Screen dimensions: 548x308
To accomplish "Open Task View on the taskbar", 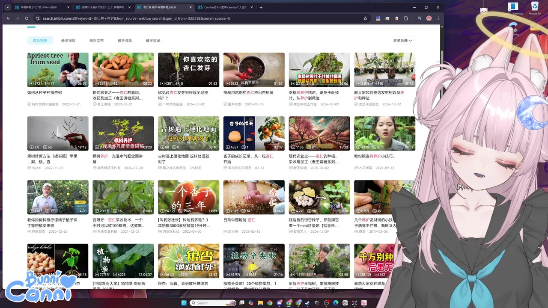I will (241, 303).
